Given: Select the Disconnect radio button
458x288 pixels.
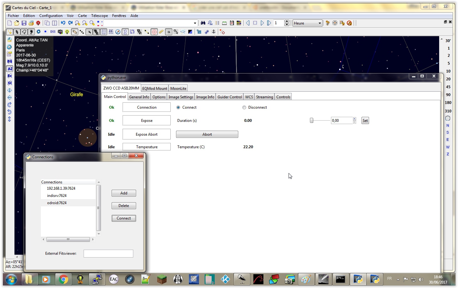Looking at the screenshot, I should tap(244, 107).
